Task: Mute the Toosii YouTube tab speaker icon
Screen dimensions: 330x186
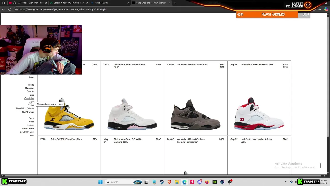Action: point(14,3)
